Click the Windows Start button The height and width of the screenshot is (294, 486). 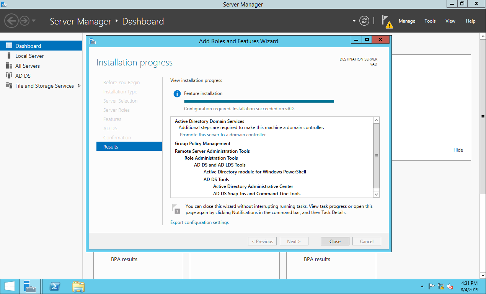(x=9, y=286)
